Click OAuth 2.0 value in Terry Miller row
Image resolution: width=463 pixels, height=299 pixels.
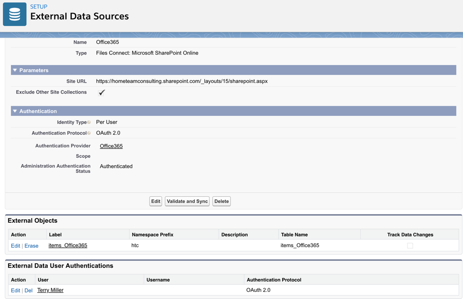[x=259, y=290]
